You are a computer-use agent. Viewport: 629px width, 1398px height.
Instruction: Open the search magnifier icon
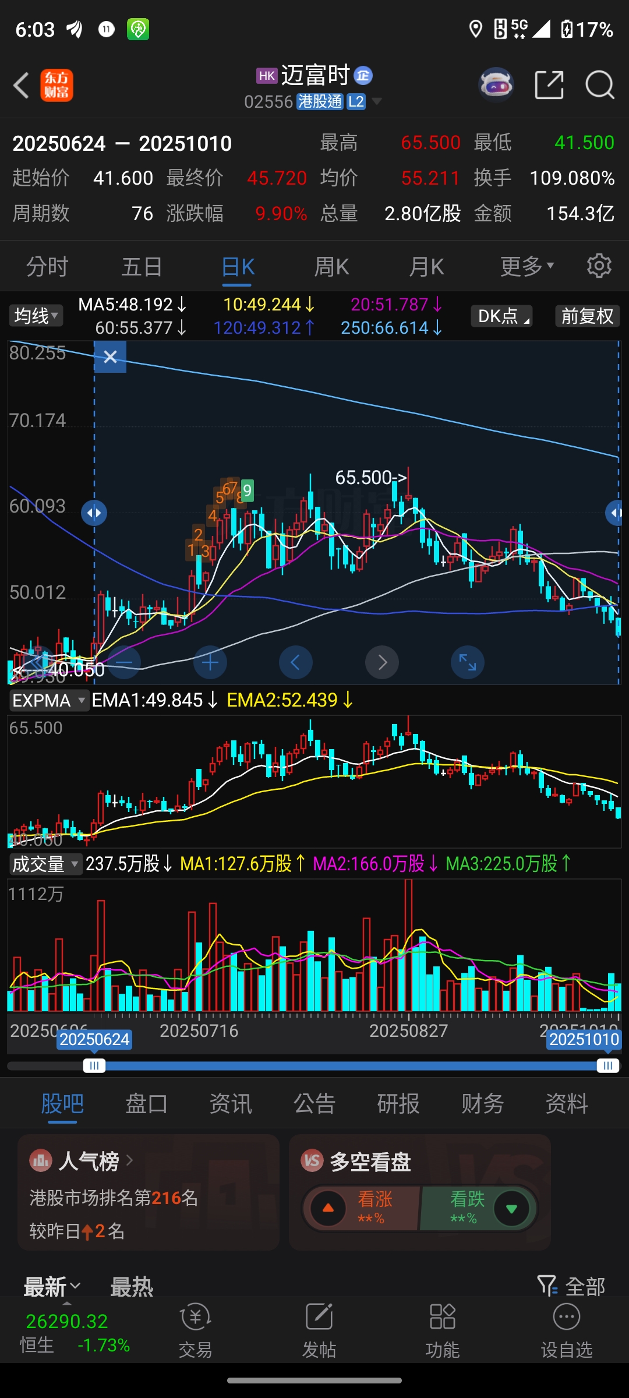click(x=600, y=86)
